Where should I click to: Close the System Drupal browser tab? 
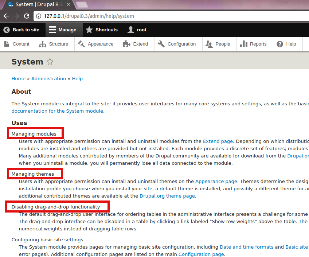(x=69, y=4)
